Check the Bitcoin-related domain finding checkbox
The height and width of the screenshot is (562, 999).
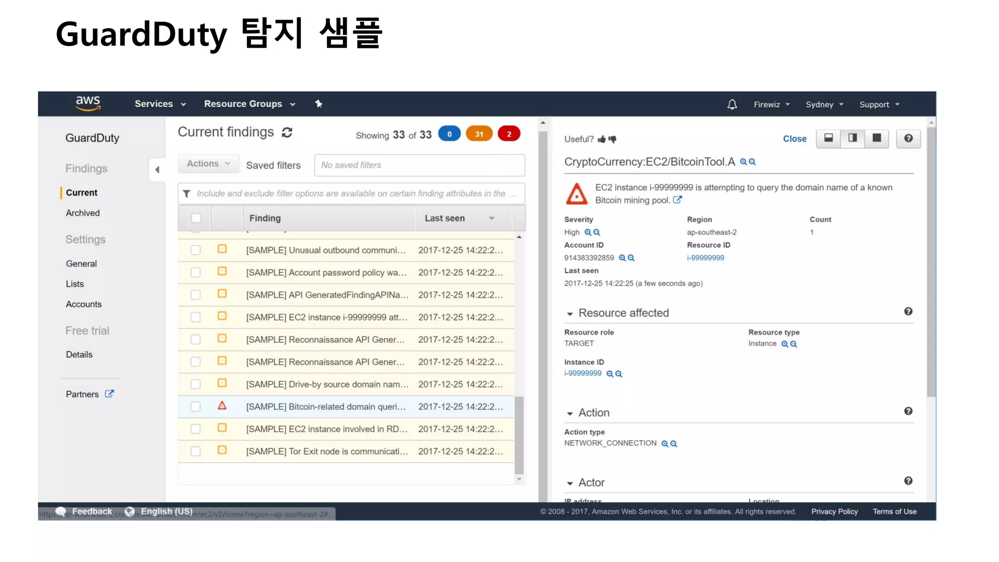coord(196,406)
